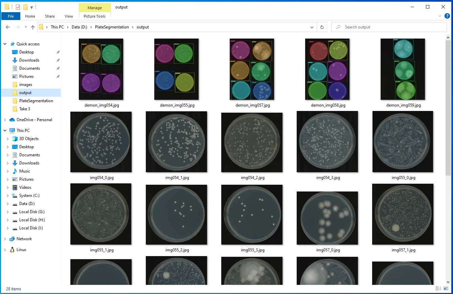Select demon_img059.jpg thumbnail
453x294 pixels.
(x=403, y=69)
